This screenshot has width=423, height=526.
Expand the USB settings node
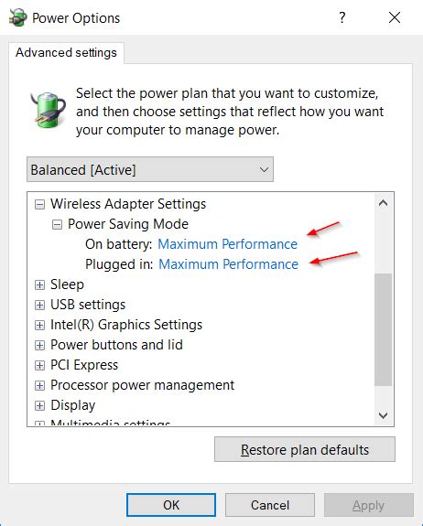(39, 305)
